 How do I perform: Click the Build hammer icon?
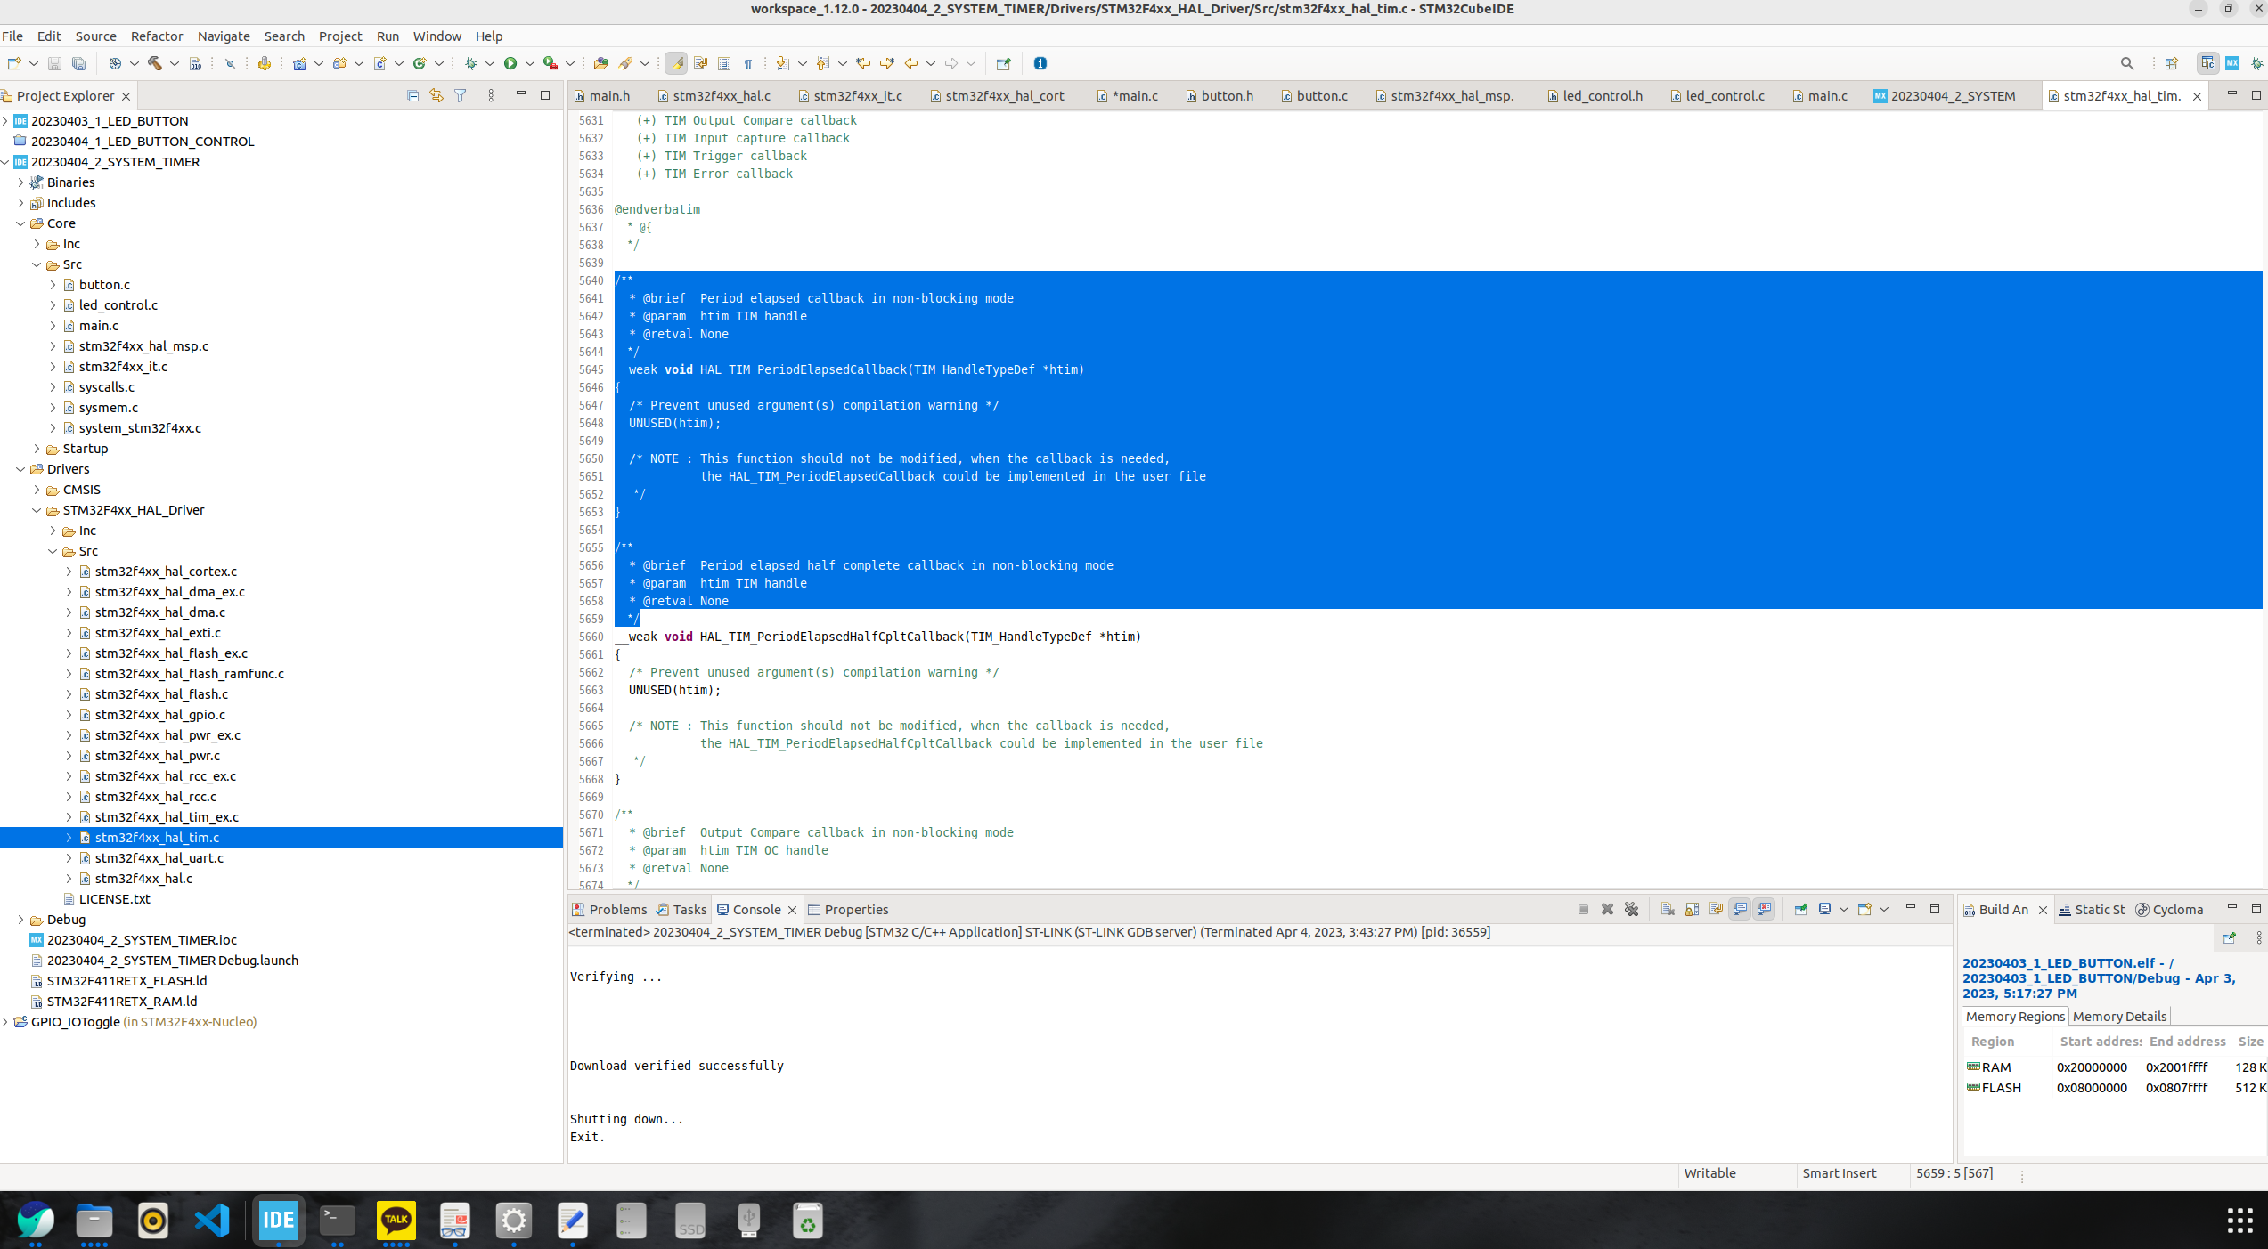coord(155,63)
